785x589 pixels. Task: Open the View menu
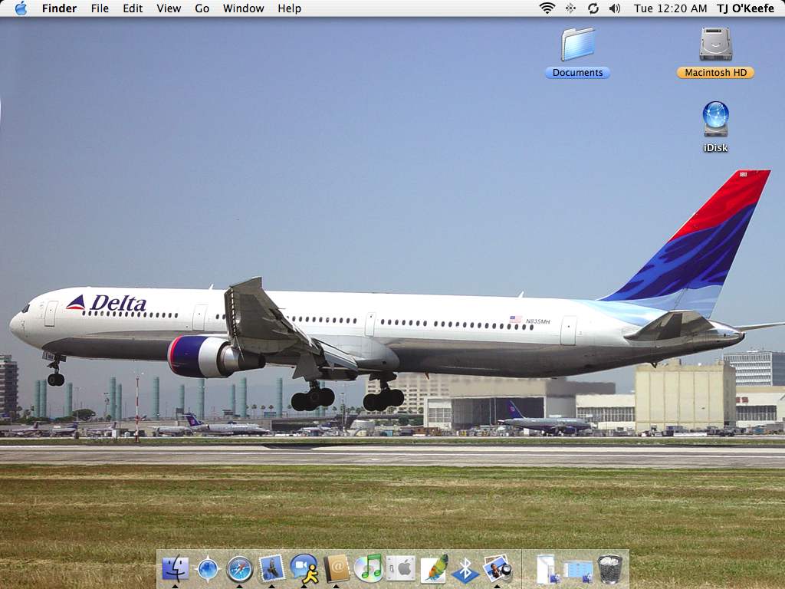coord(169,8)
